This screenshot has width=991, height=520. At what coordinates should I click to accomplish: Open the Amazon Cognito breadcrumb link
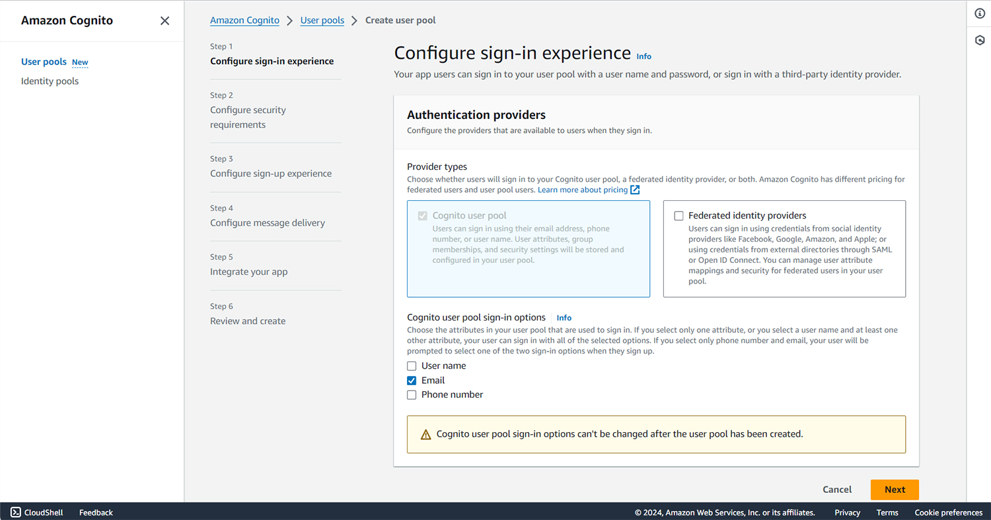click(x=244, y=20)
